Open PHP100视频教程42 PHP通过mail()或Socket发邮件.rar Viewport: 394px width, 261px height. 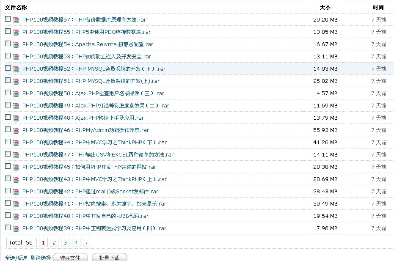coord(91,192)
